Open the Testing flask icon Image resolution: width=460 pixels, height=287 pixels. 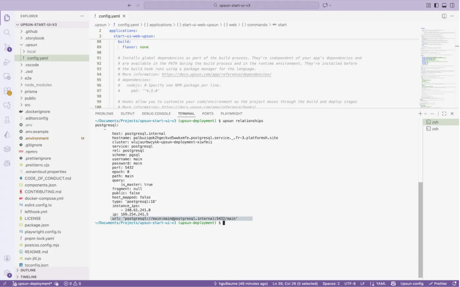(7, 120)
